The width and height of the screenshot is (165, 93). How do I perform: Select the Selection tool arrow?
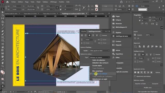tap(3, 9)
